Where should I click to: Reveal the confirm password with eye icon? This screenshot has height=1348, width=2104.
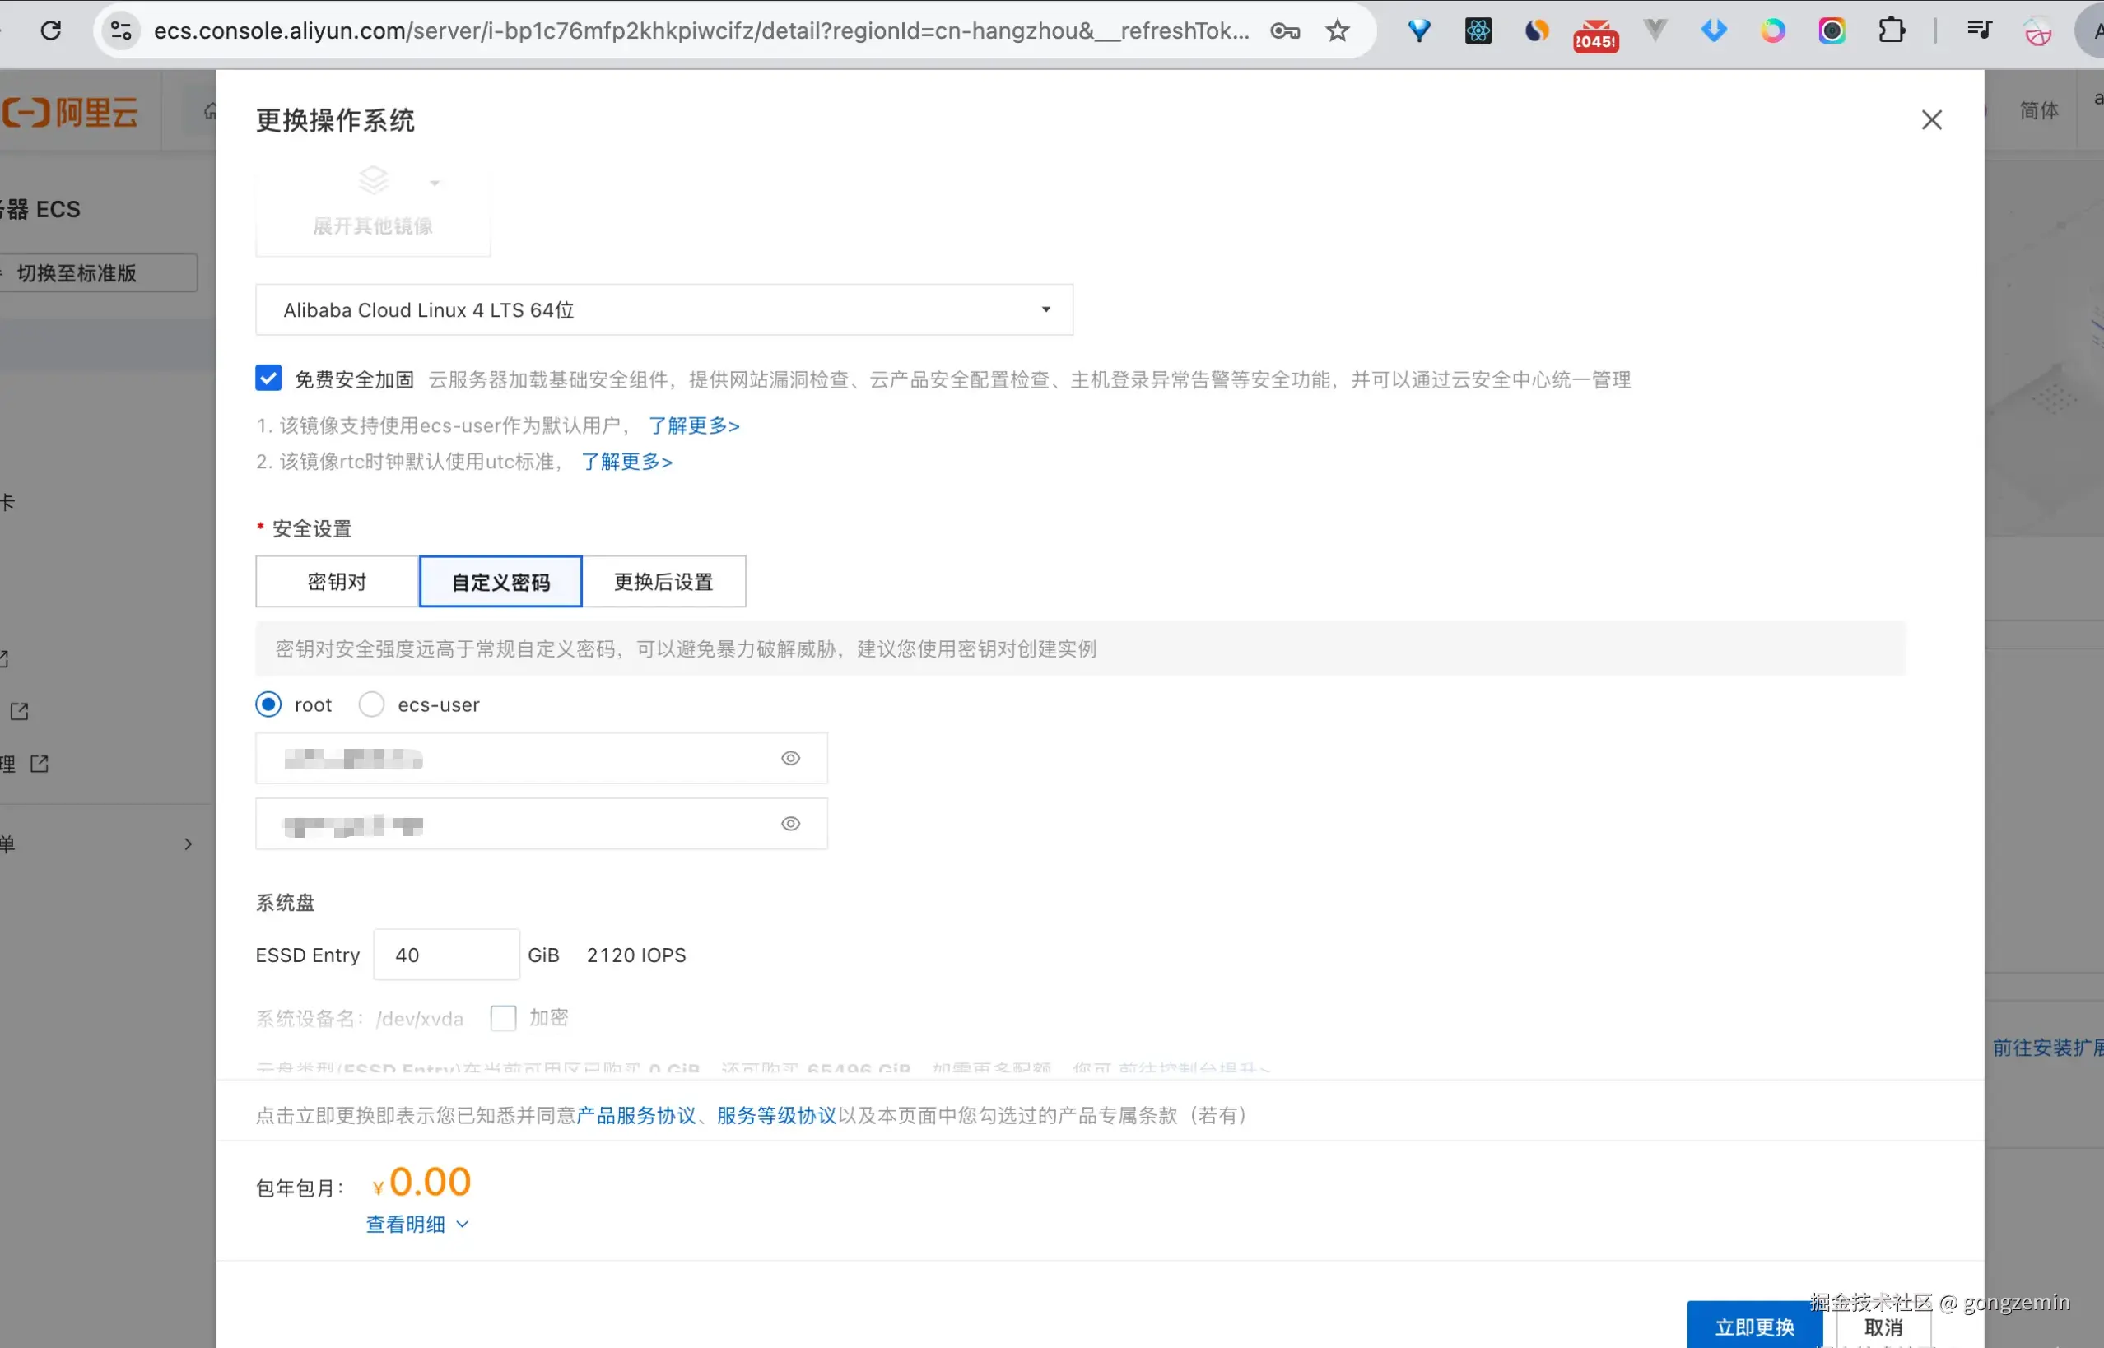tap(789, 824)
